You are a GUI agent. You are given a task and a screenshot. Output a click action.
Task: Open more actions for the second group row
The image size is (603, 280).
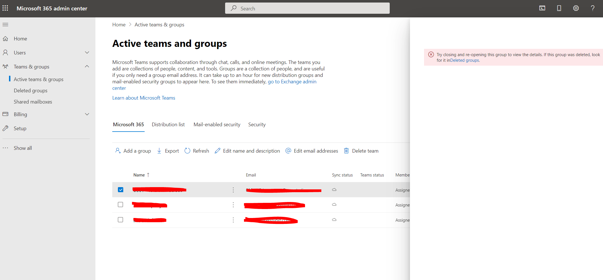click(x=233, y=205)
